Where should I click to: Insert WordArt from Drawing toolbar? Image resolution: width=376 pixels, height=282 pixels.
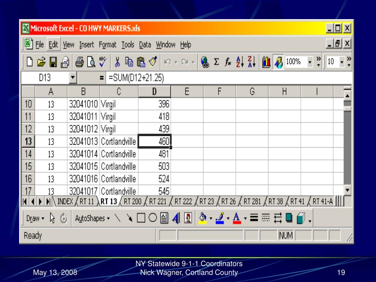[x=176, y=218]
